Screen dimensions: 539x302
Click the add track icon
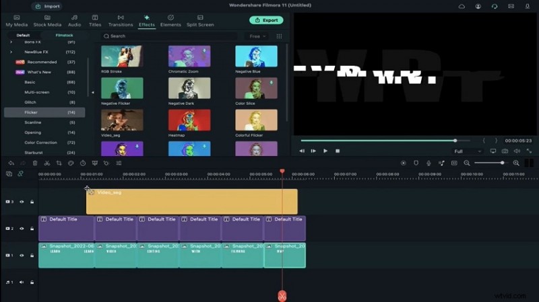click(x=9, y=174)
